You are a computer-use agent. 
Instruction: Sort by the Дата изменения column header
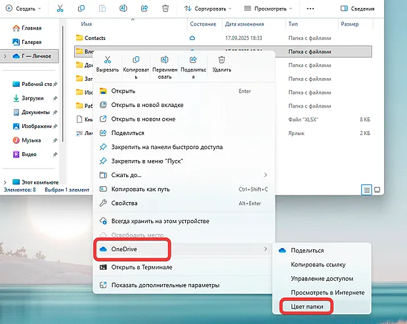(244, 24)
